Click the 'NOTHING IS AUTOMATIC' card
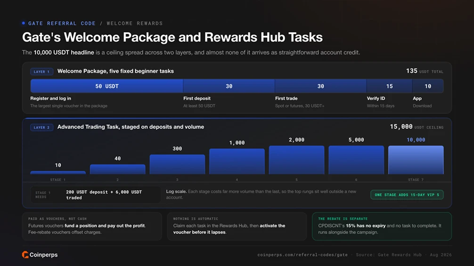 pyautogui.click(x=237, y=227)
